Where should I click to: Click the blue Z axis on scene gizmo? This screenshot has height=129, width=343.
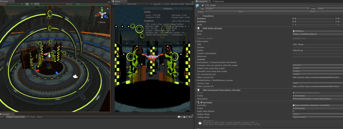coord(105,16)
